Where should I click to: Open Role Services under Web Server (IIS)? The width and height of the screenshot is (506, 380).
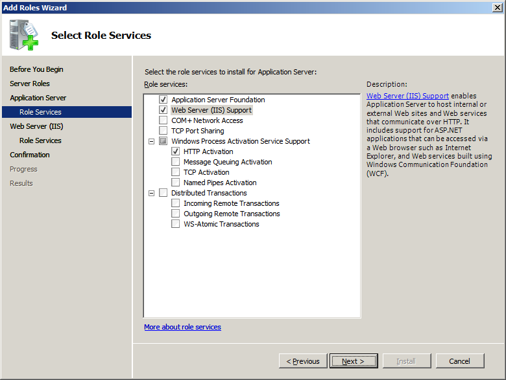tap(40, 140)
